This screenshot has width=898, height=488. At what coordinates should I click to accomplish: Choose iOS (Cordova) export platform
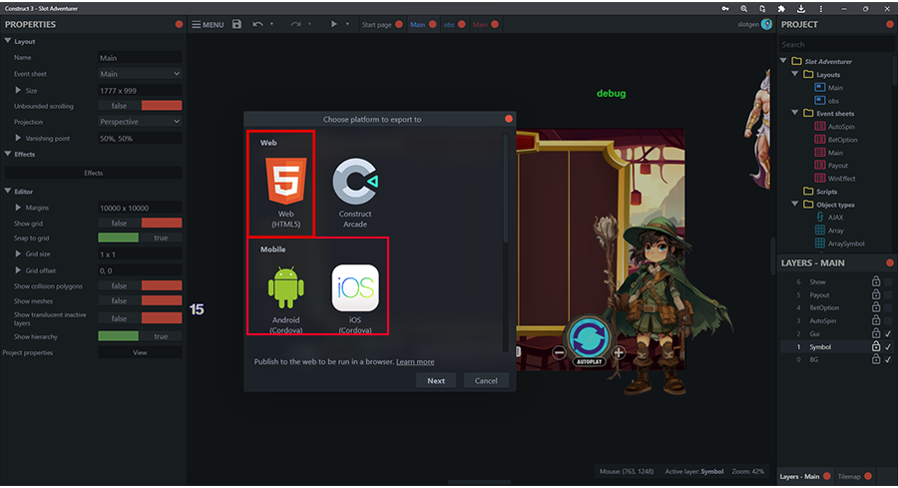point(355,299)
